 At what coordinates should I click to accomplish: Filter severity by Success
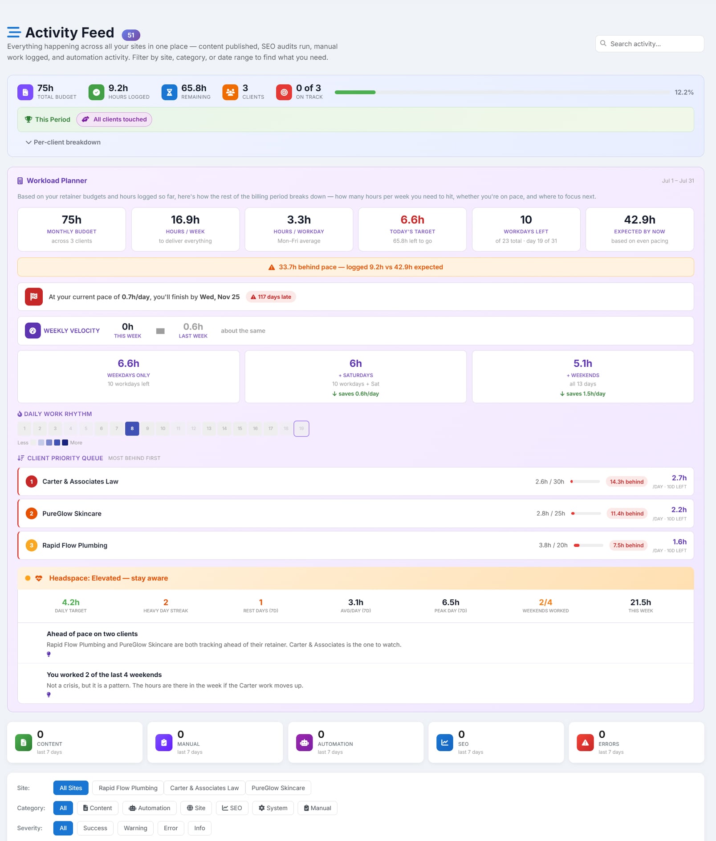pos(95,828)
